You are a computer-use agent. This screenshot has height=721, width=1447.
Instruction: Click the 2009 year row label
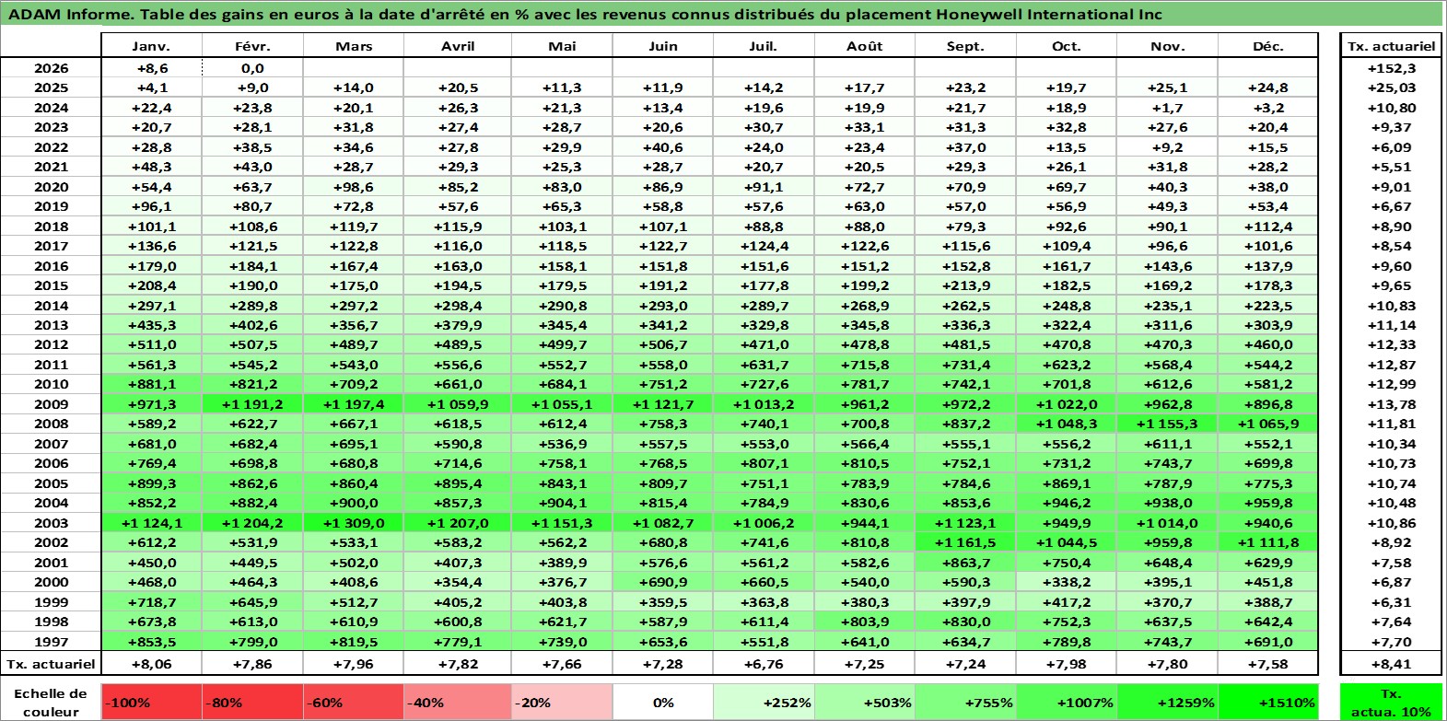pos(51,404)
